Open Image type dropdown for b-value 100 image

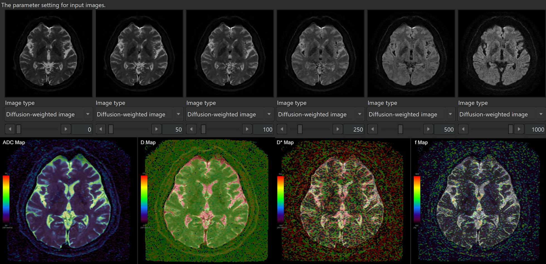click(x=230, y=114)
